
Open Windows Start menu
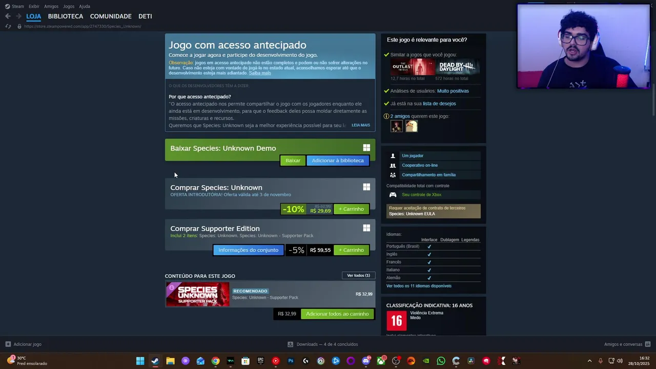tap(140, 361)
